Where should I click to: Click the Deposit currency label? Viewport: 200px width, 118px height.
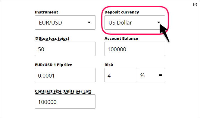(x=122, y=12)
